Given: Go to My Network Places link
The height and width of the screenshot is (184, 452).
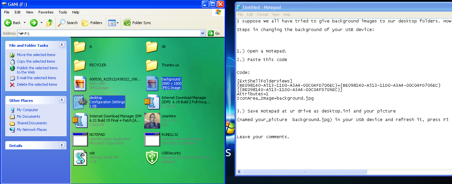Looking at the screenshot, I should pyautogui.click(x=32, y=130).
